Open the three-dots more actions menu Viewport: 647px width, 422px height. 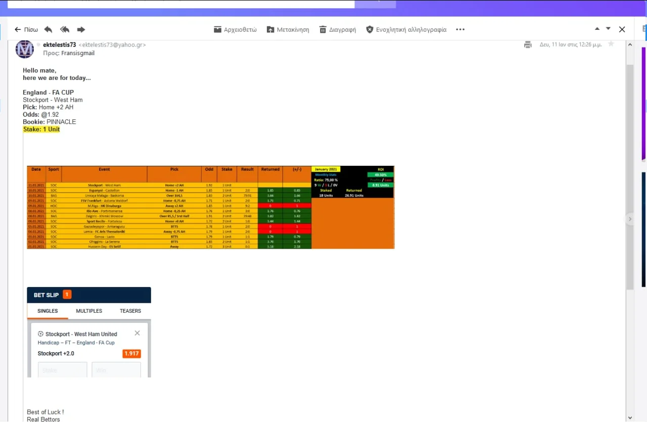point(460,29)
